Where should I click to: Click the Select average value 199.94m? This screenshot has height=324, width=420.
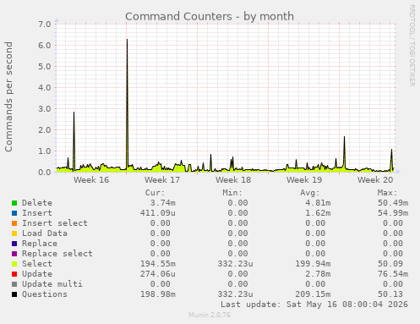[313, 264]
